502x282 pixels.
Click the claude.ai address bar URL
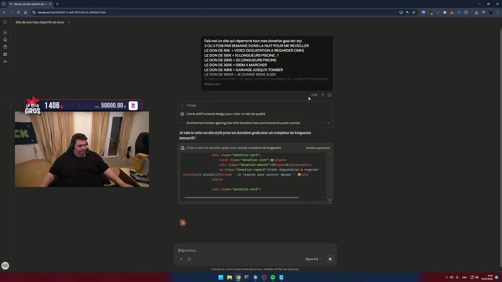coord(72,12)
